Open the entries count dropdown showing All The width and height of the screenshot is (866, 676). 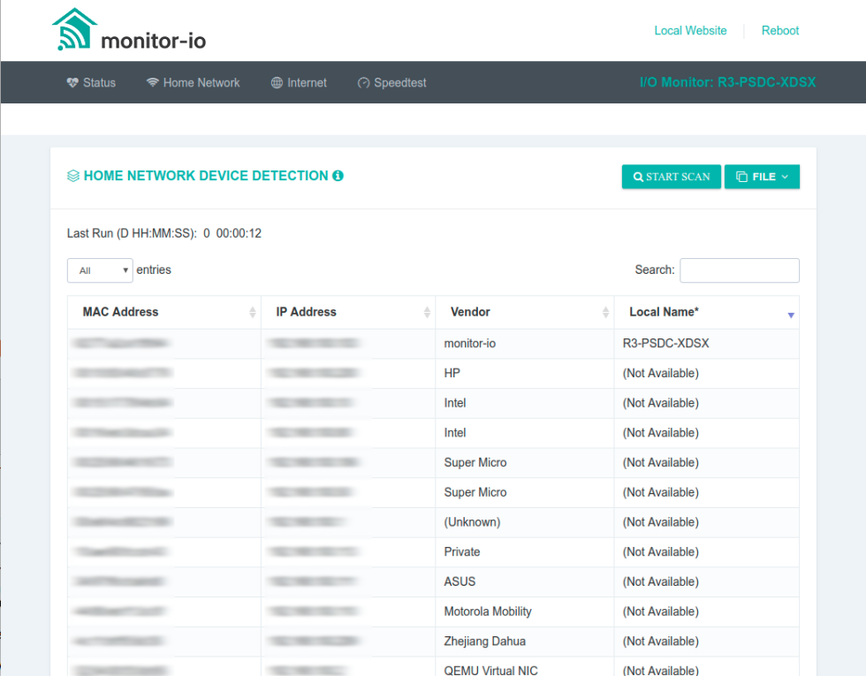99,270
